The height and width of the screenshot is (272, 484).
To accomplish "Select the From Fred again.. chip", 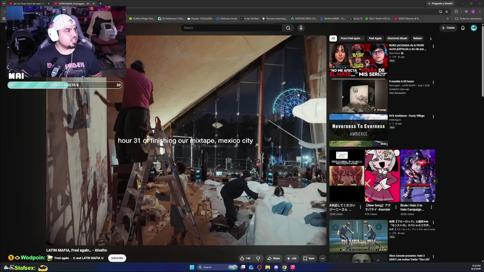I will 352,38.
